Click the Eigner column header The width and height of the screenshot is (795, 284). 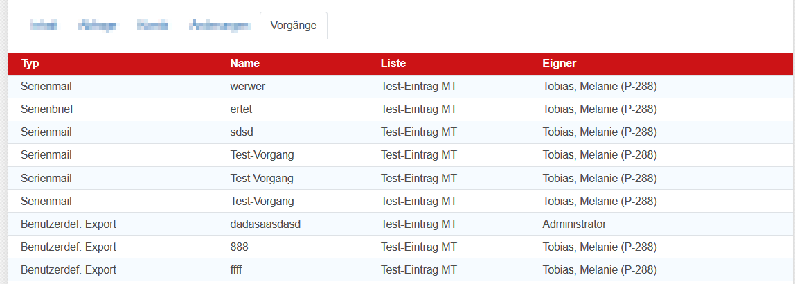[x=560, y=64]
